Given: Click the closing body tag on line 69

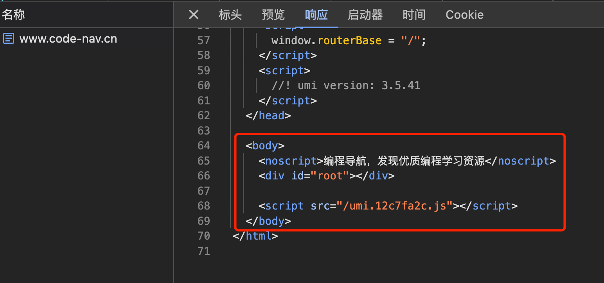Looking at the screenshot, I should (x=268, y=221).
